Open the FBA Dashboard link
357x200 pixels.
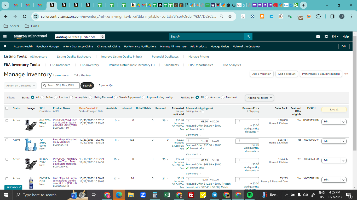(60, 65)
